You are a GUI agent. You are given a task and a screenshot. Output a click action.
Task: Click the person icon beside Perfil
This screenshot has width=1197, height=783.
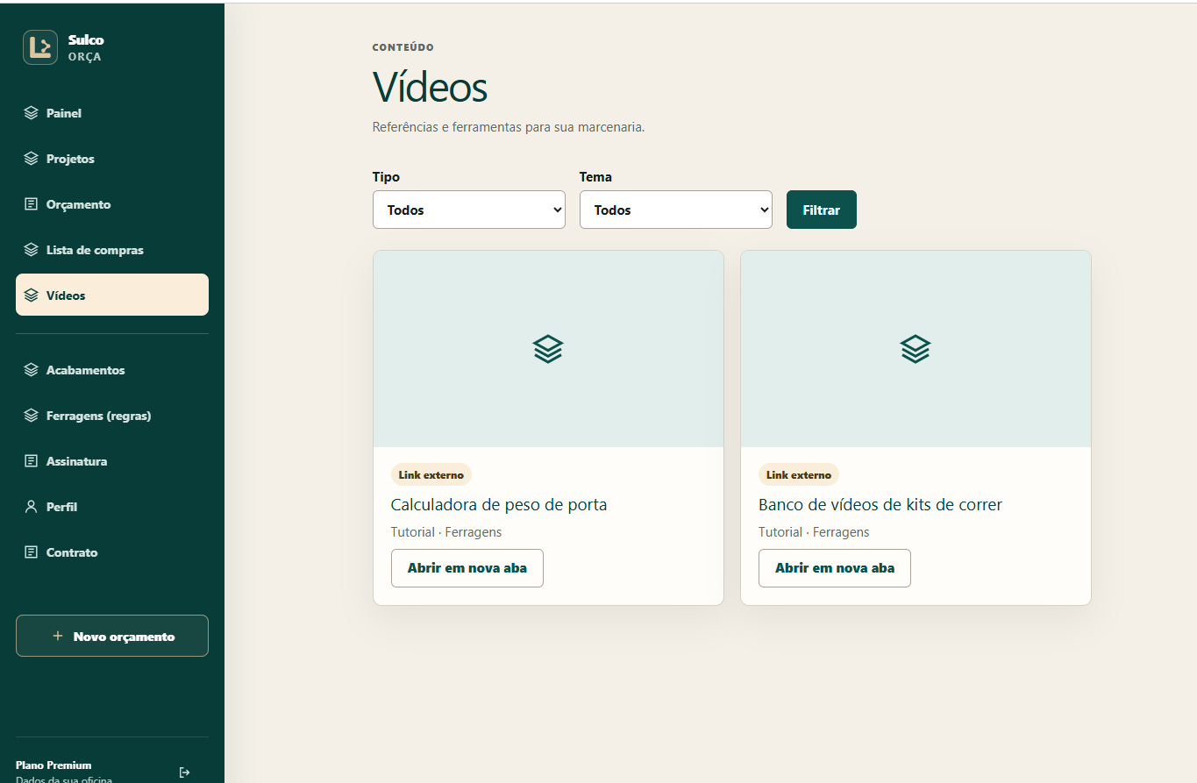tap(32, 507)
